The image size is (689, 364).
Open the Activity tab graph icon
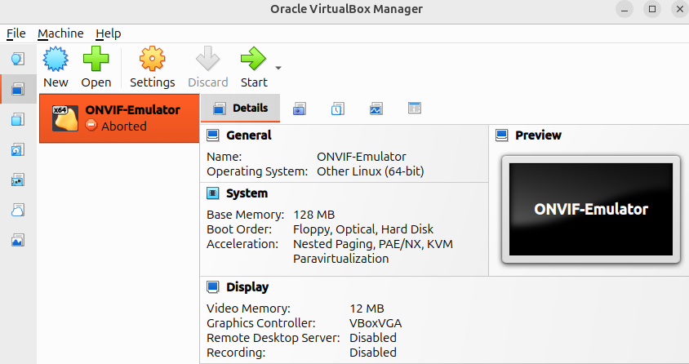pyautogui.click(x=376, y=109)
